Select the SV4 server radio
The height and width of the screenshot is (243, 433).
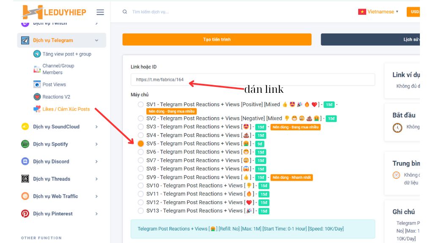[x=141, y=135]
